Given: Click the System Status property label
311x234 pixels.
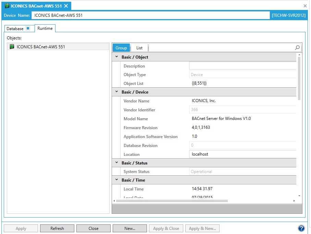Looking at the screenshot, I should 136,172.
